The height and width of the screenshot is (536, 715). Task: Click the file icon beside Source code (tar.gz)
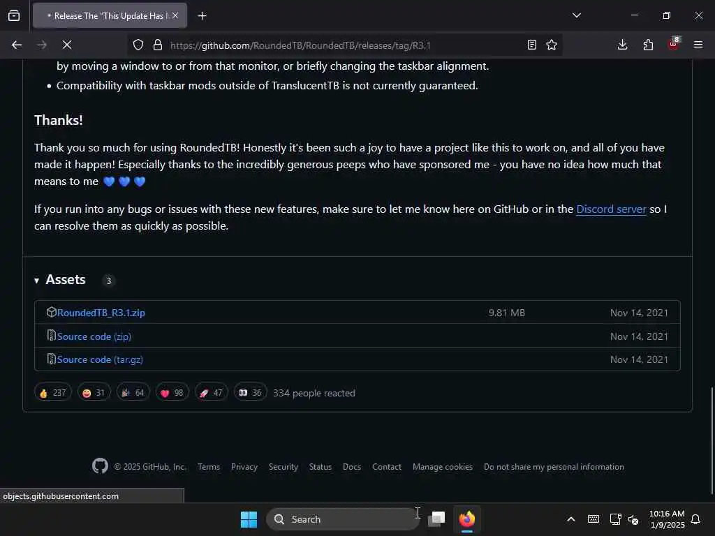[52, 359]
